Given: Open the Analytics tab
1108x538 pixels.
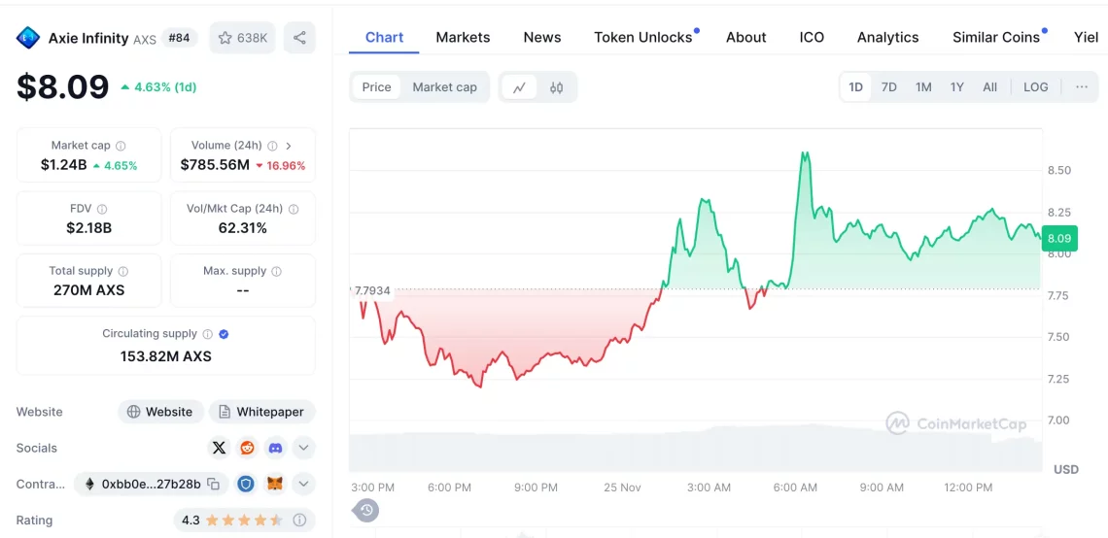Looking at the screenshot, I should coord(887,38).
